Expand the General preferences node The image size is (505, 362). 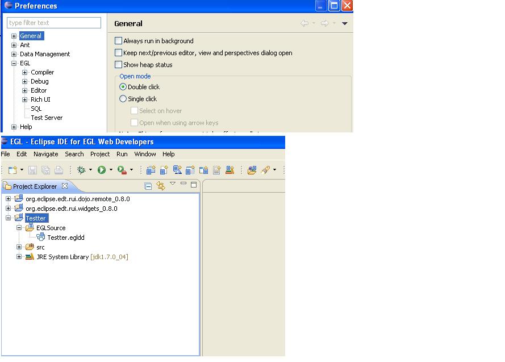(x=14, y=36)
